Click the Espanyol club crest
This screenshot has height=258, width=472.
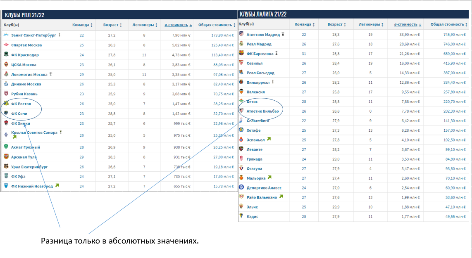pyautogui.click(x=241, y=140)
